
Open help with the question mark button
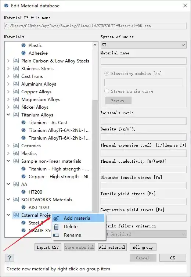pos(9,258)
